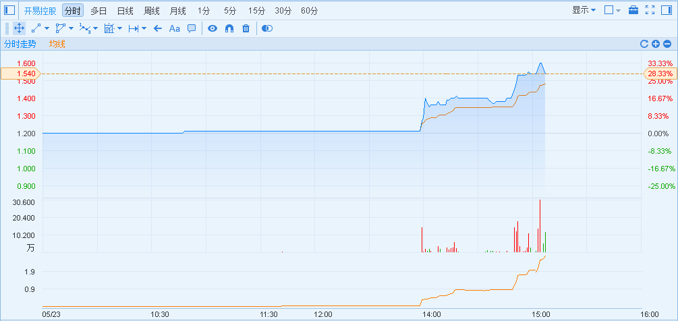Switch to the 多日 tab
The height and width of the screenshot is (321, 678).
click(x=98, y=11)
